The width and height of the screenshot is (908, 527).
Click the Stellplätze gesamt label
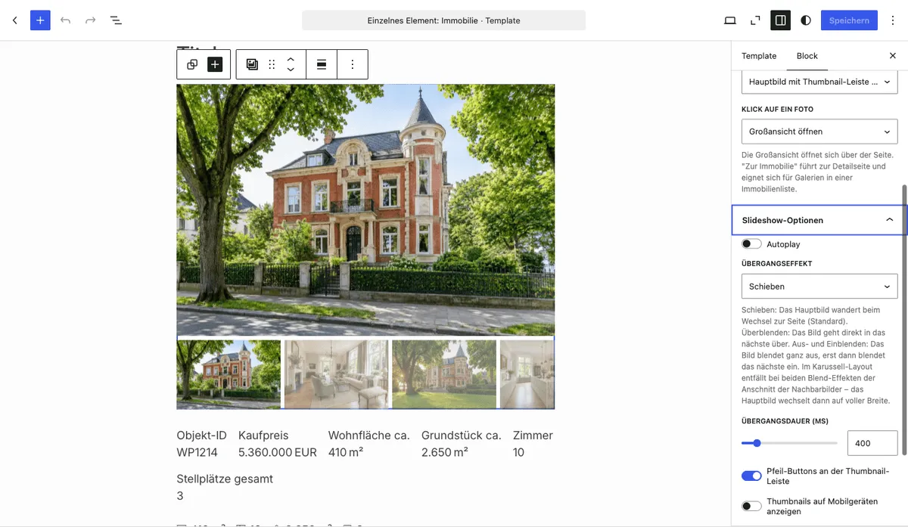click(225, 479)
